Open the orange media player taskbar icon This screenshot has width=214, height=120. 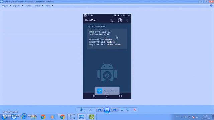click(52, 117)
